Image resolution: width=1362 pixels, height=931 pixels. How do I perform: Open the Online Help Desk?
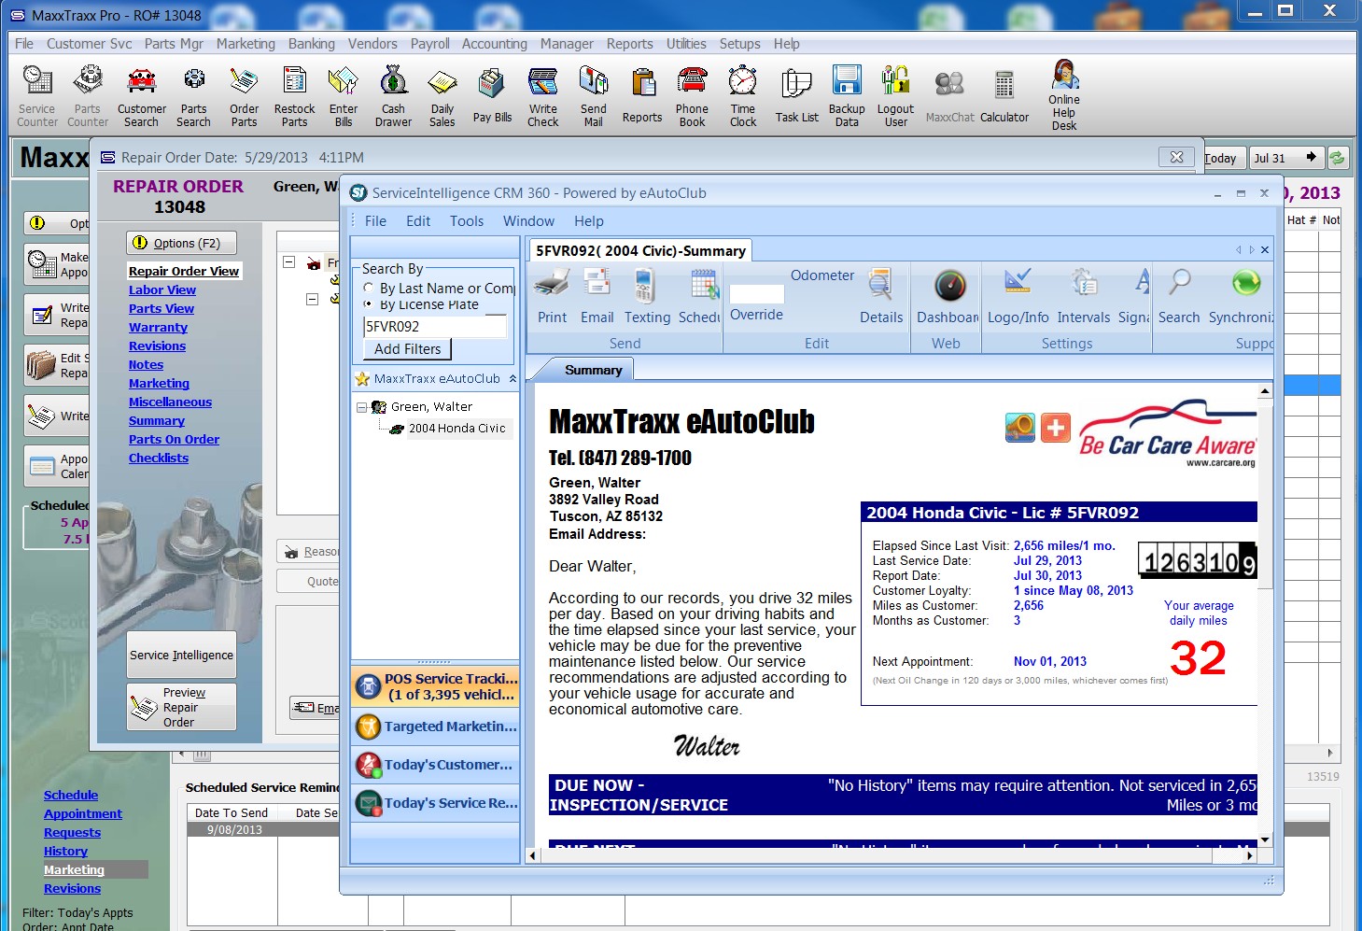(x=1064, y=95)
